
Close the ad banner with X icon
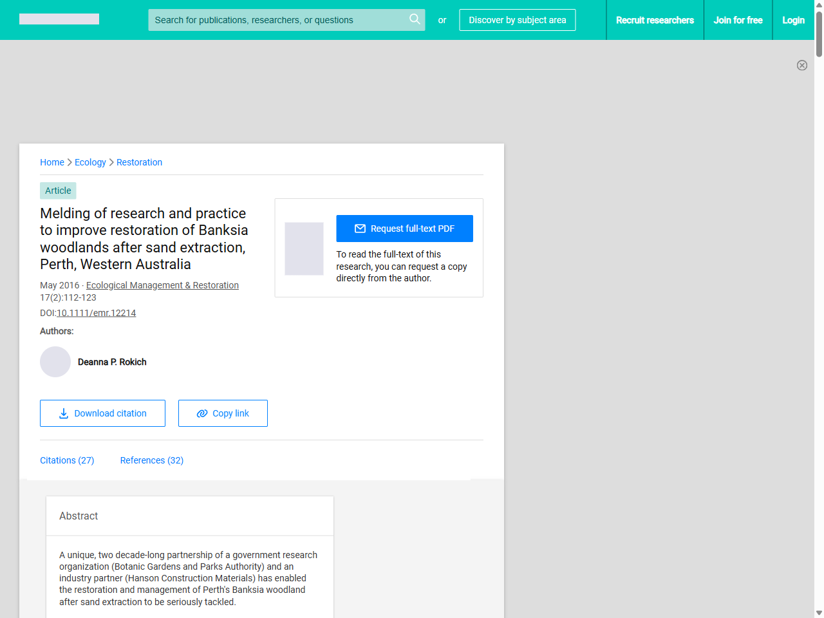click(801, 65)
